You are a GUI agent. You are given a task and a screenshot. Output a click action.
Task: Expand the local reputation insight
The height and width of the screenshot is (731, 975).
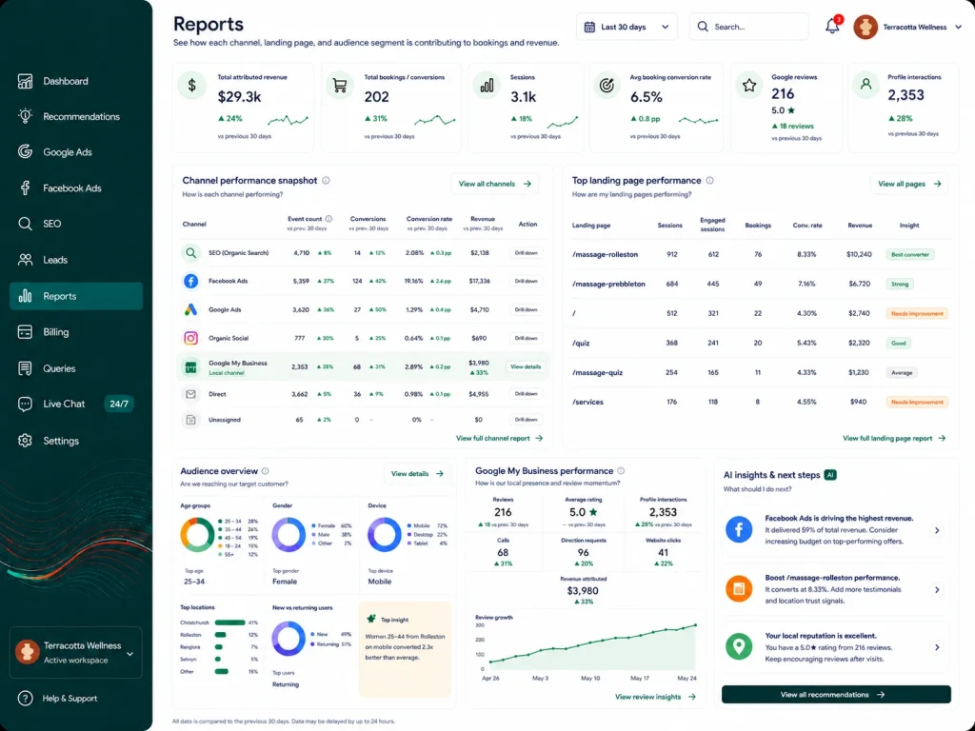937,647
